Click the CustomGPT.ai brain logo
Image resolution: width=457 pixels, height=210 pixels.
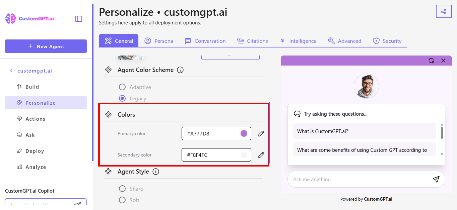click(10, 18)
